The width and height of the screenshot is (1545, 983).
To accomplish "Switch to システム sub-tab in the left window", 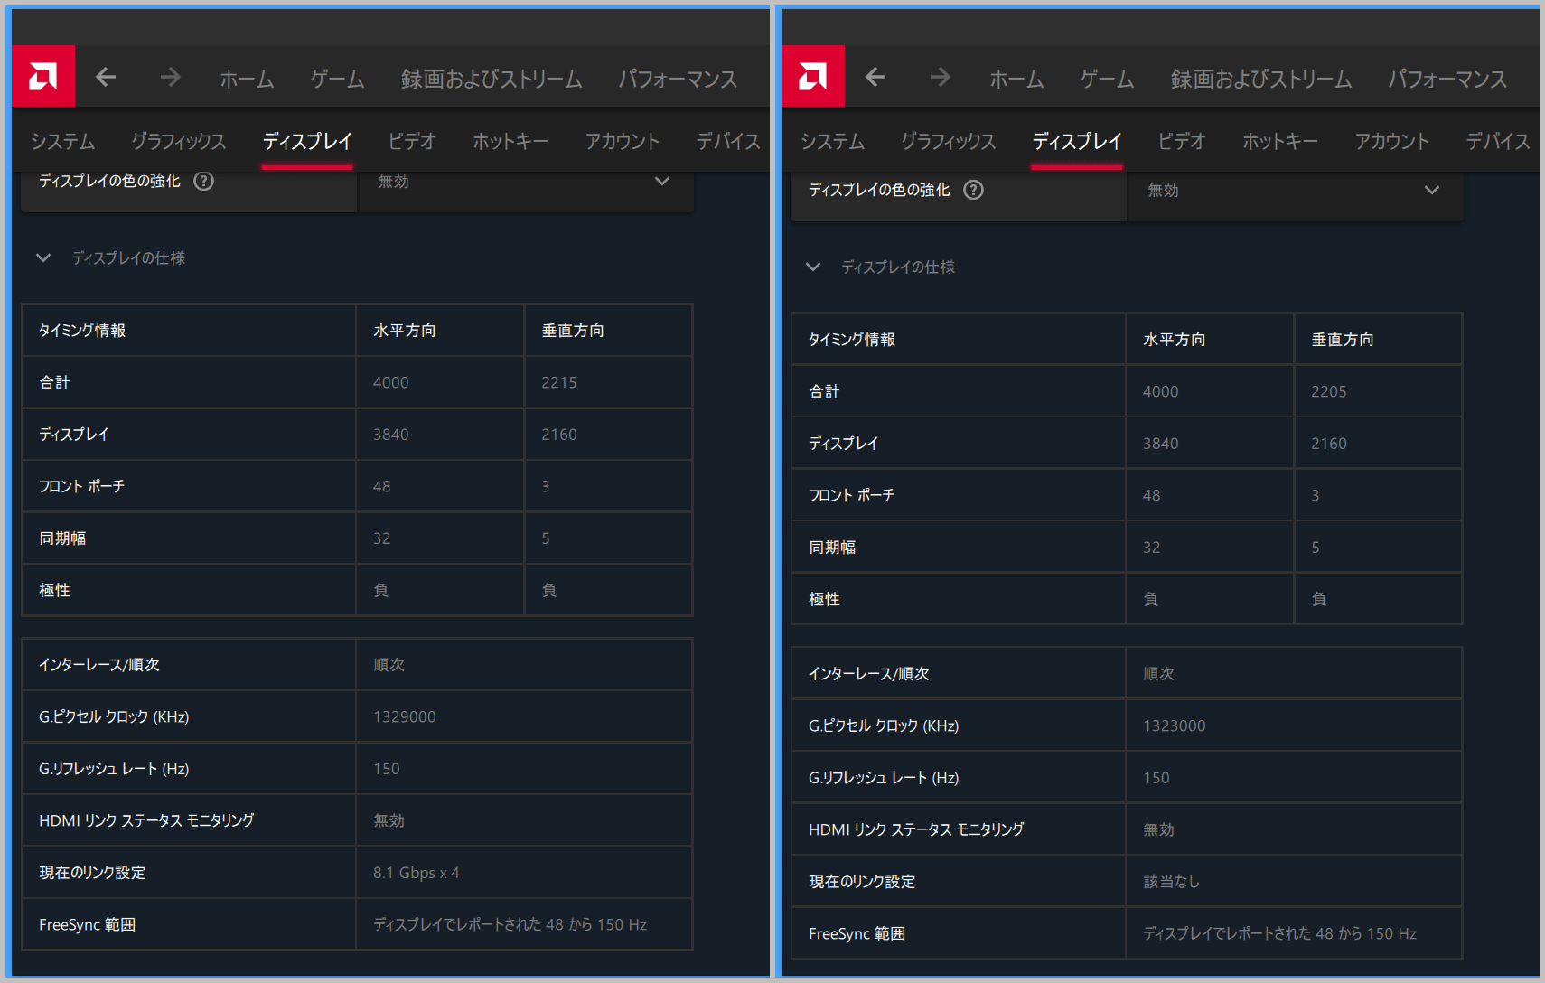I will click(62, 141).
